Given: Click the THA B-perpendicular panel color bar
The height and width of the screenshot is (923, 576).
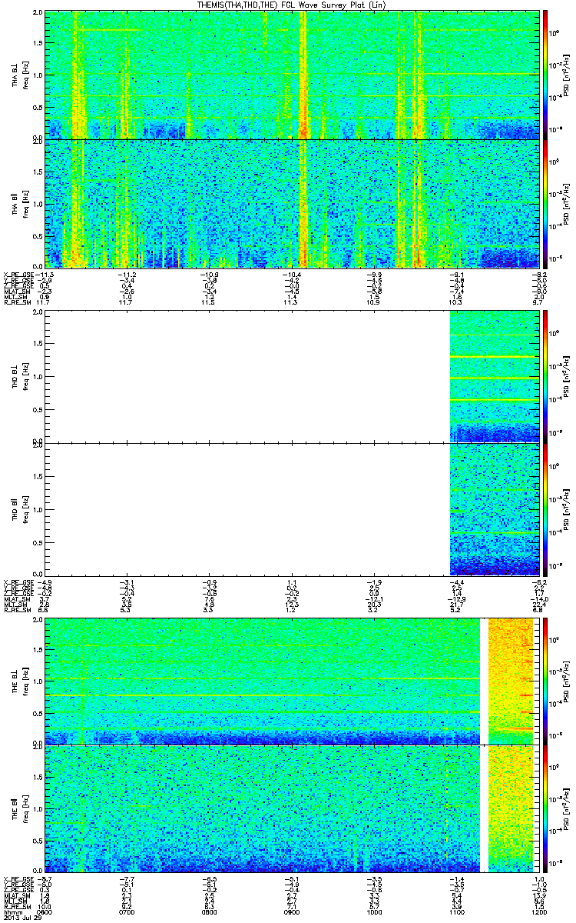Looking at the screenshot, I should coord(545,75).
